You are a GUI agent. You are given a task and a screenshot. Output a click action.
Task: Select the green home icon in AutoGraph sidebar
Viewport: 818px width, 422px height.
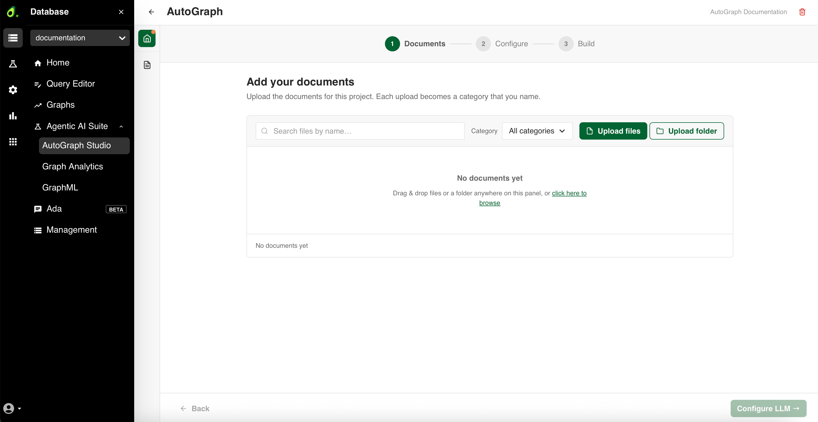click(147, 38)
